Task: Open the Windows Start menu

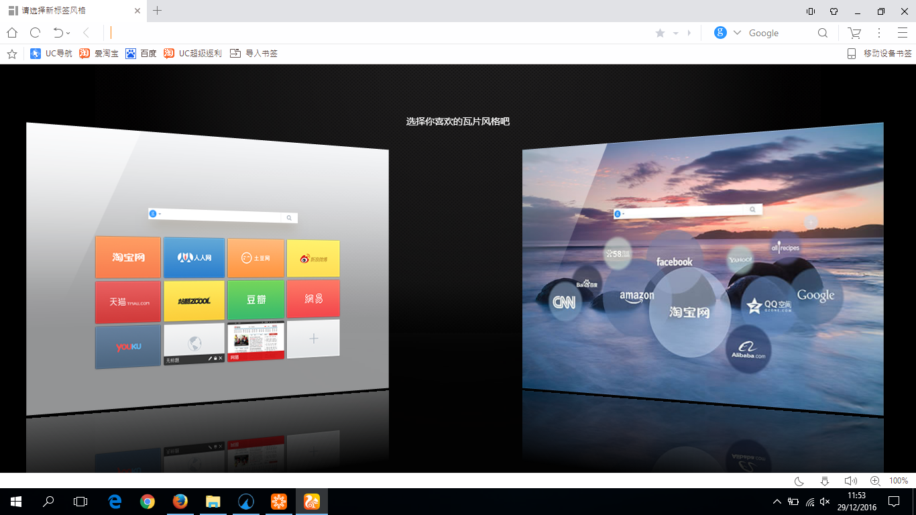Action: (16, 502)
